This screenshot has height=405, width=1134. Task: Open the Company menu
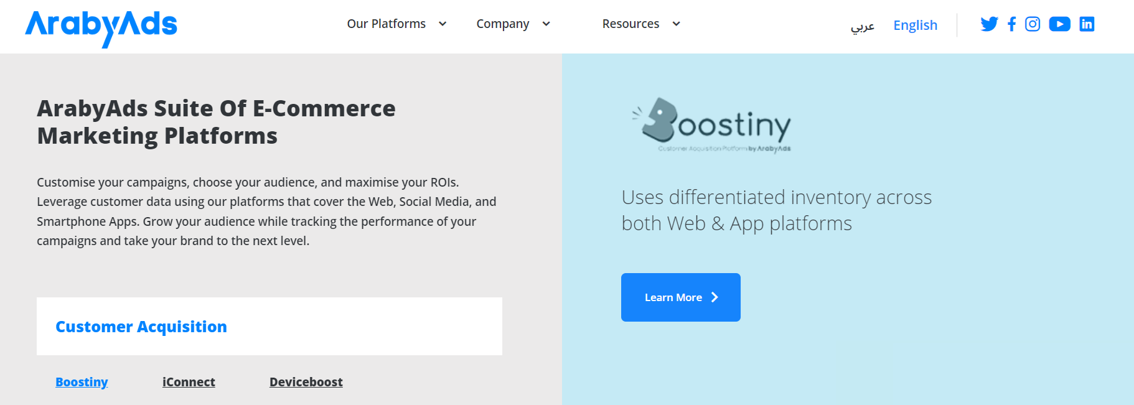click(503, 24)
